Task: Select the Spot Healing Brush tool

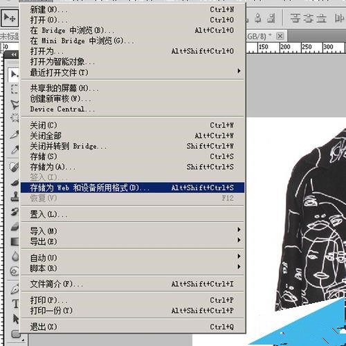Action: (15, 167)
